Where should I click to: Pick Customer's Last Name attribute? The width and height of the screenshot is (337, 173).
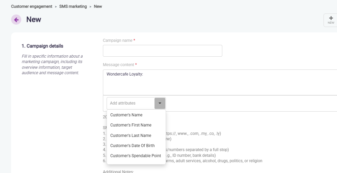point(131,136)
